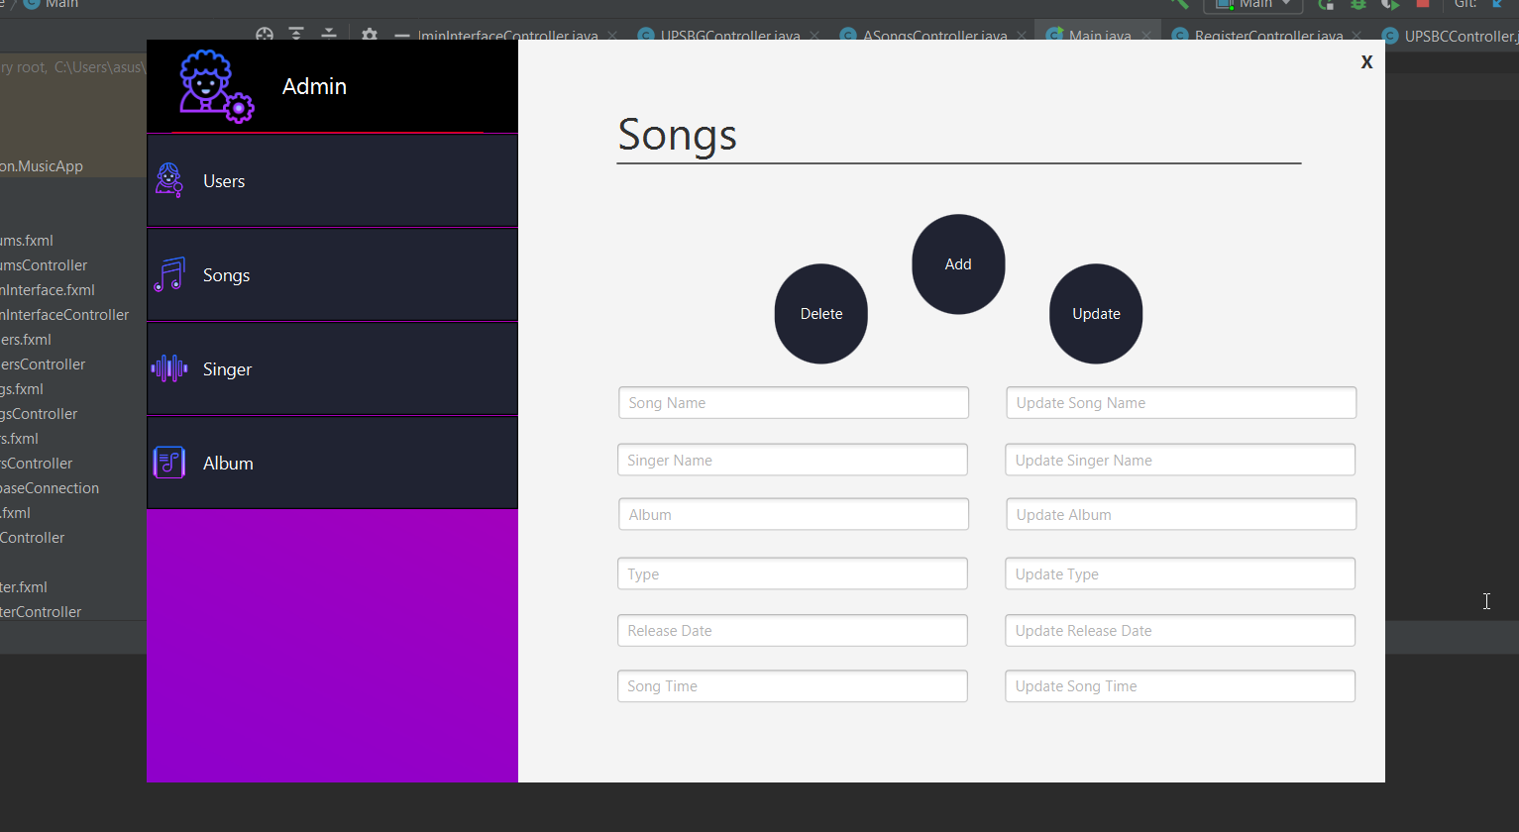Image resolution: width=1519 pixels, height=832 pixels.
Task: Close the ASongsController.java editor tab
Action: pyautogui.click(x=1022, y=36)
